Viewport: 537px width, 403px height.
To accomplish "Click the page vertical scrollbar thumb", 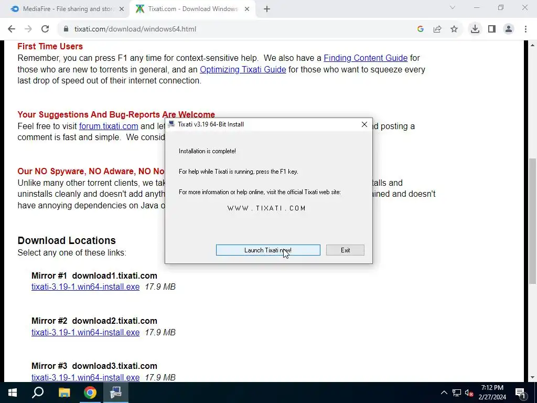I will coord(532,221).
